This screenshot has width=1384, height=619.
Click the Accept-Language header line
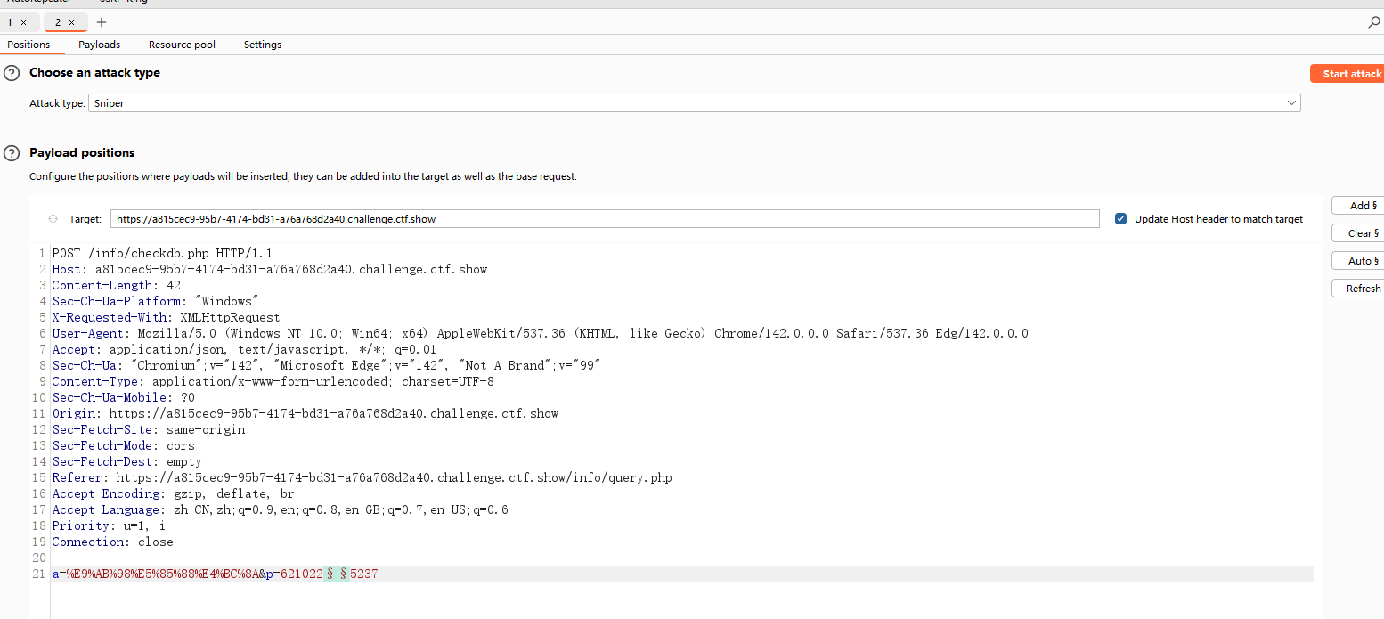pyautogui.click(x=280, y=509)
